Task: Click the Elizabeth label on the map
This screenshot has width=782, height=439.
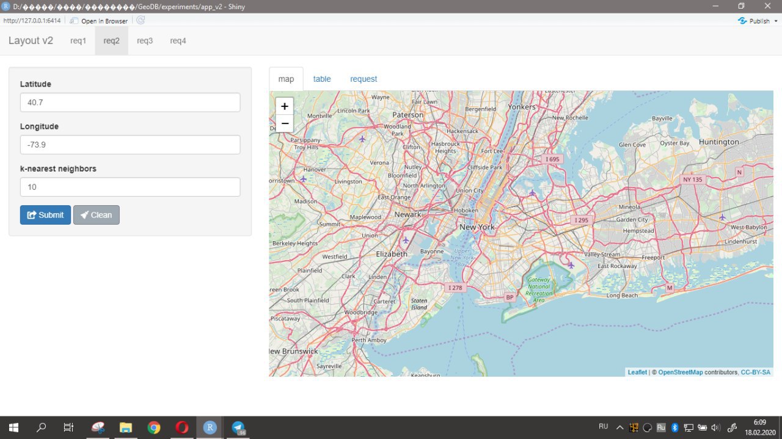Action: [392, 253]
